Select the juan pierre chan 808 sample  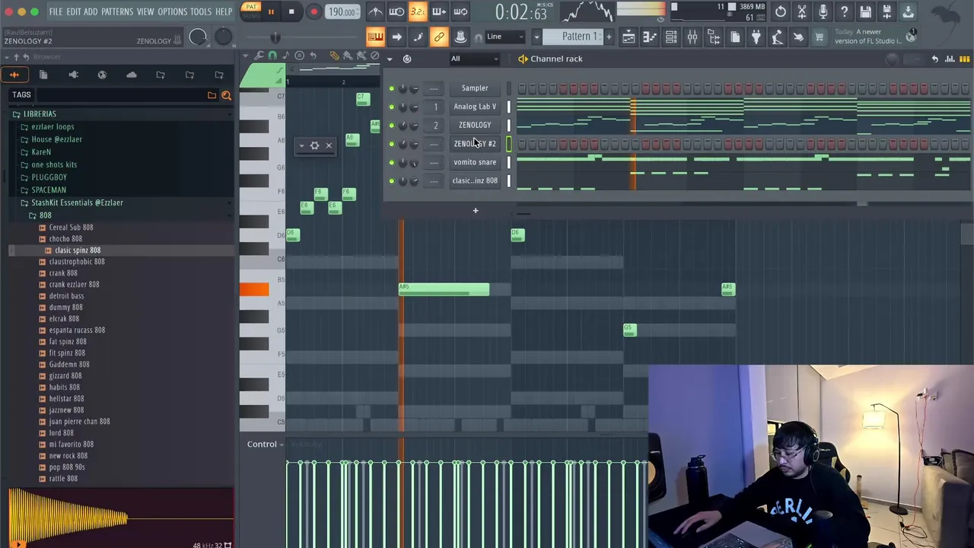coord(79,422)
